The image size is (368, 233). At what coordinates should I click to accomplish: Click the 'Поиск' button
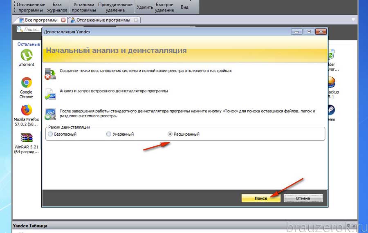coord(261,198)
